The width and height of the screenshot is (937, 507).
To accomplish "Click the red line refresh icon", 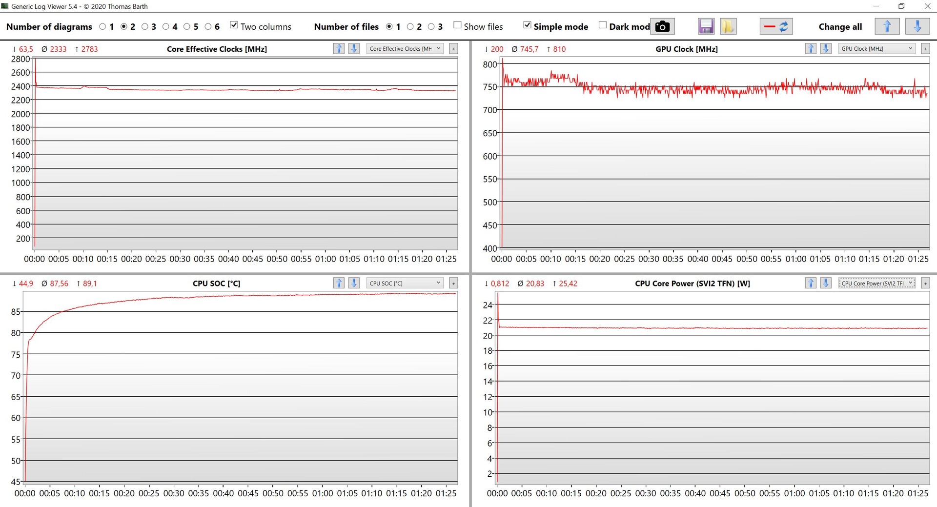I will point(776,26).
